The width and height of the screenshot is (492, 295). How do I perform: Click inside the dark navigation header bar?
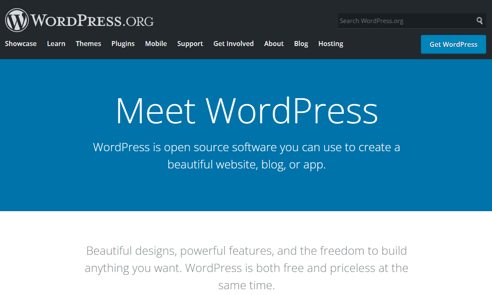(x=247, y=8)
